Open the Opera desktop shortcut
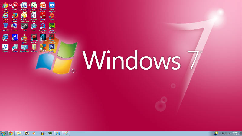This screenshot has width=242, height=136. [15, 6]
